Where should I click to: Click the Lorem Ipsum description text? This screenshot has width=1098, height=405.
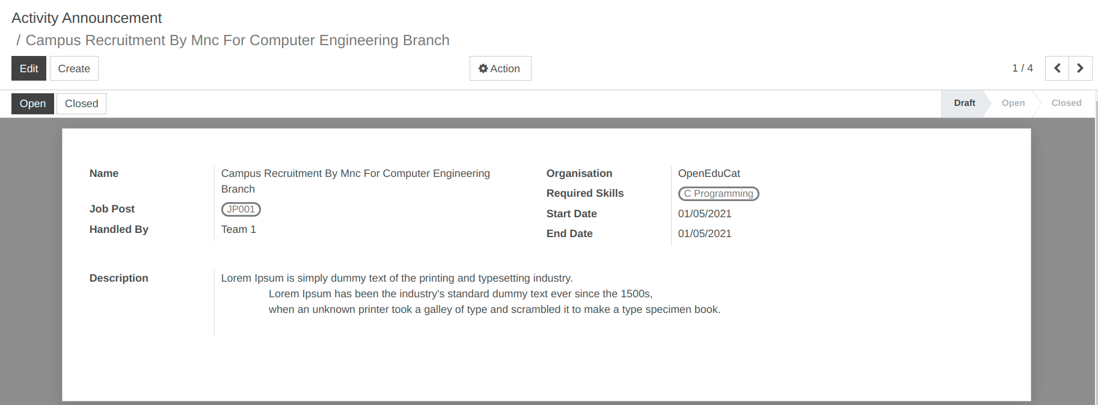point(470,294)
